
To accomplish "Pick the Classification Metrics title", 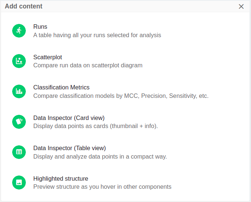I will coord(61,88).
